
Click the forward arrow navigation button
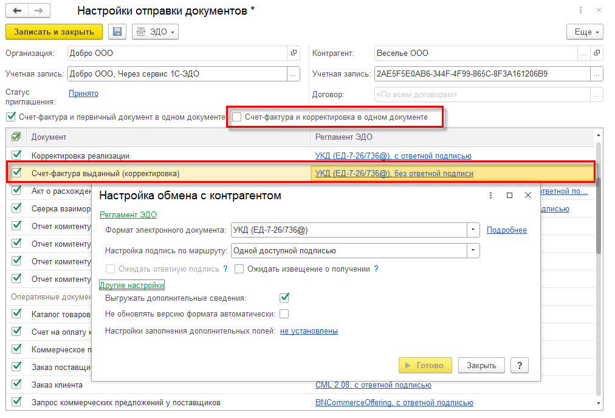[39, 11]
